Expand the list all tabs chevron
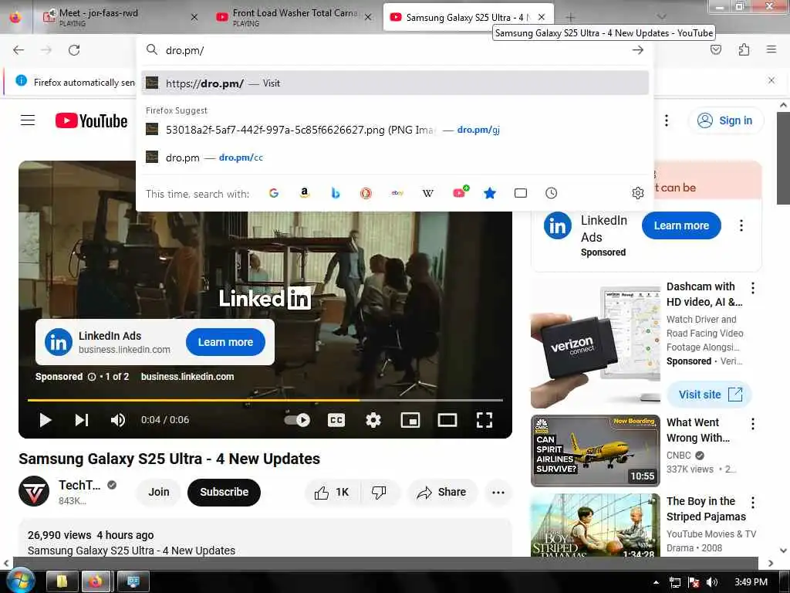The image size is (790, 593). pos(661,17)
